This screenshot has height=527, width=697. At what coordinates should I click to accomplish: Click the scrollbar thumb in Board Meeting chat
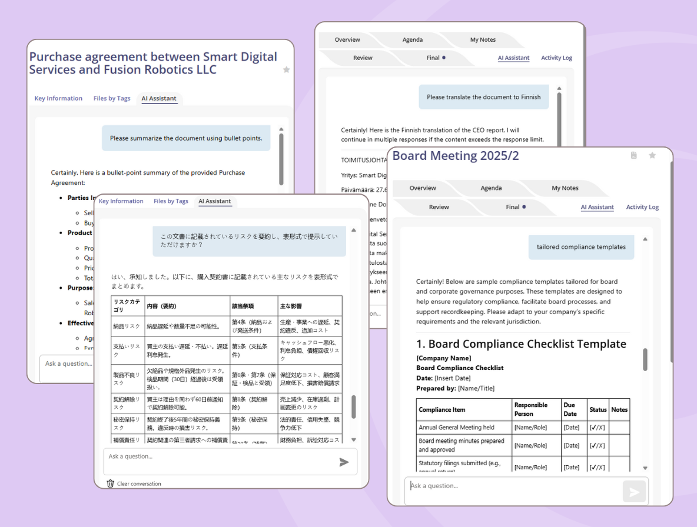[645, 359]
